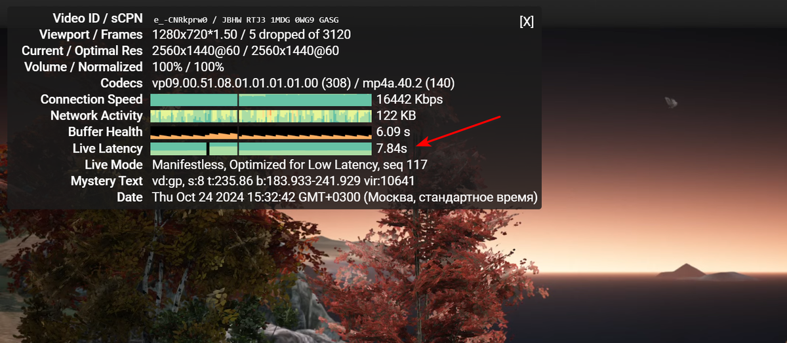Click the Live Latency graph bar
The height and width of the screenshot is (343, 787).
click(x=261, y=149)
